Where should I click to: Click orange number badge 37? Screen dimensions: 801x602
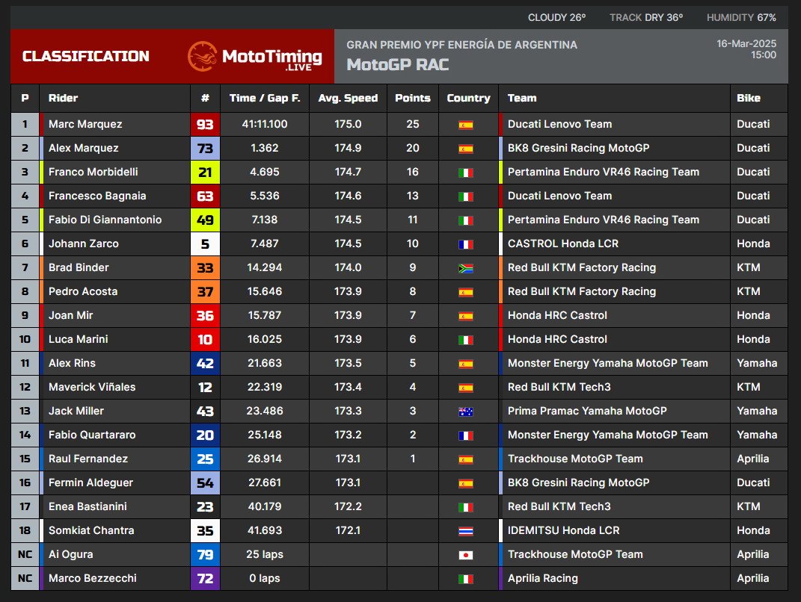(x=205, y=292)
